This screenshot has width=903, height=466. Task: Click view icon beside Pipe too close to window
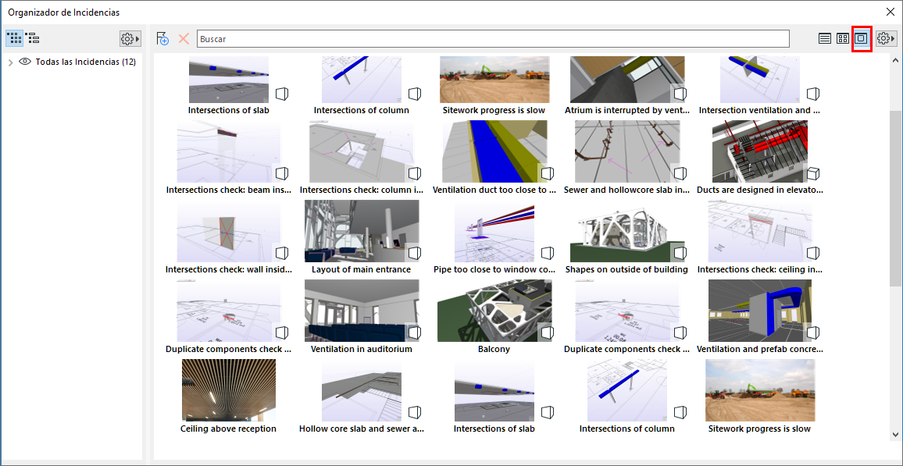(548, 253)
